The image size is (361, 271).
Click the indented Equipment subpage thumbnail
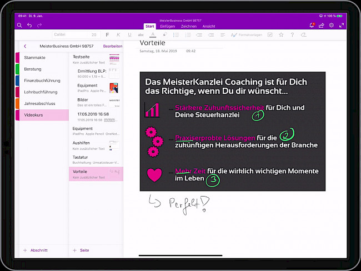click(114, 88)
